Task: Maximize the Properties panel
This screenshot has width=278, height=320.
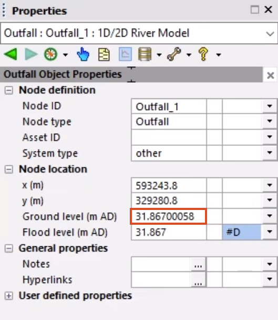Action: pyautogui.click(x=255, y=9)
